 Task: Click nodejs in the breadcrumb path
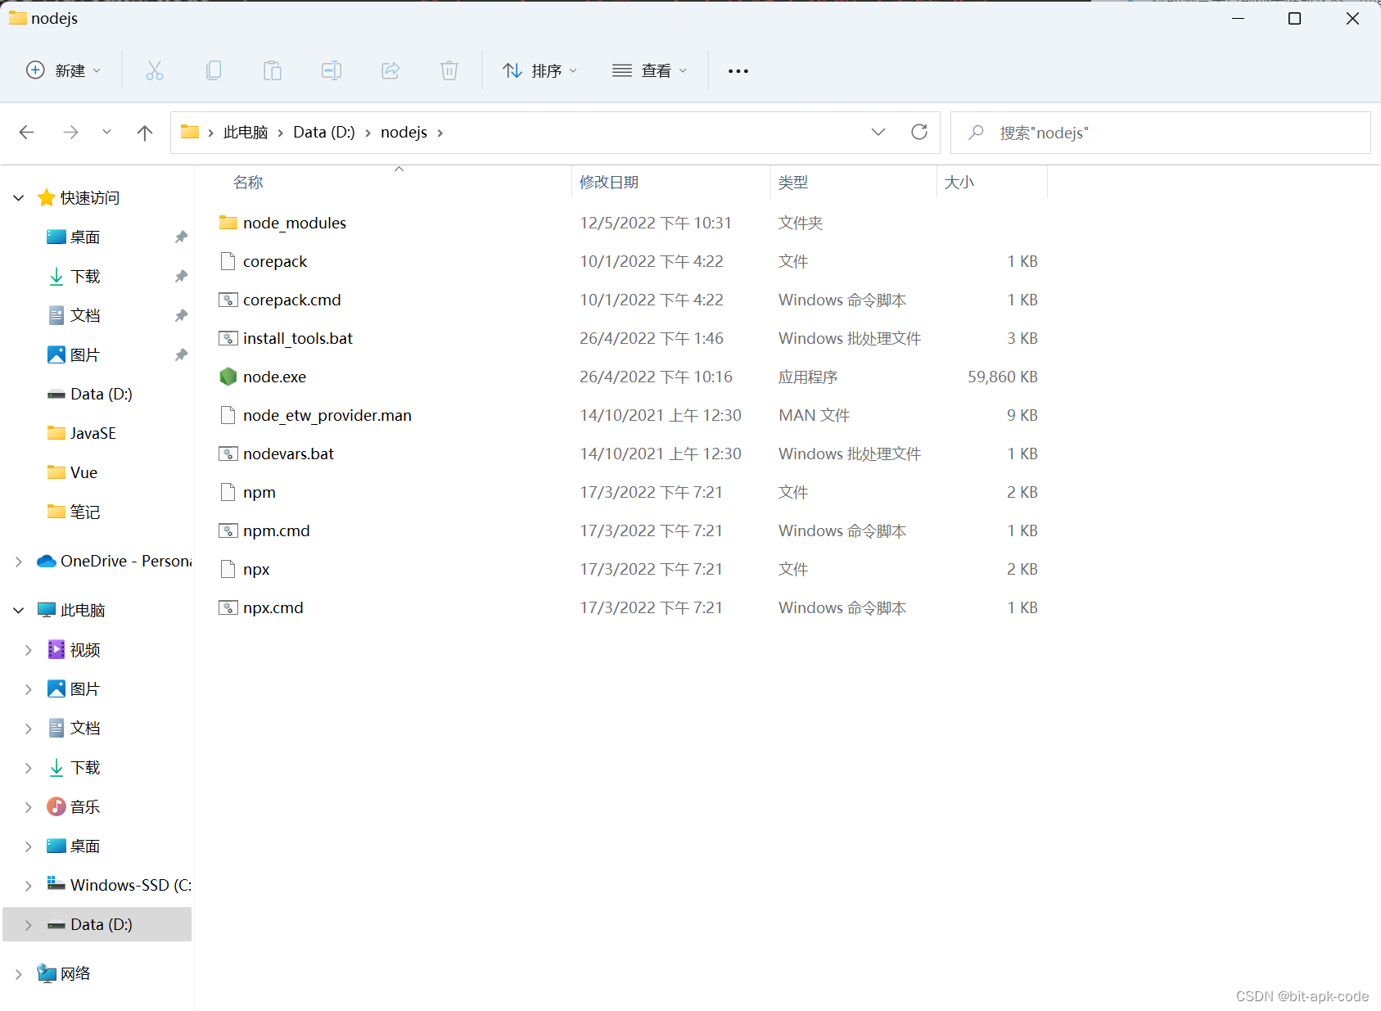coord(404,133)
